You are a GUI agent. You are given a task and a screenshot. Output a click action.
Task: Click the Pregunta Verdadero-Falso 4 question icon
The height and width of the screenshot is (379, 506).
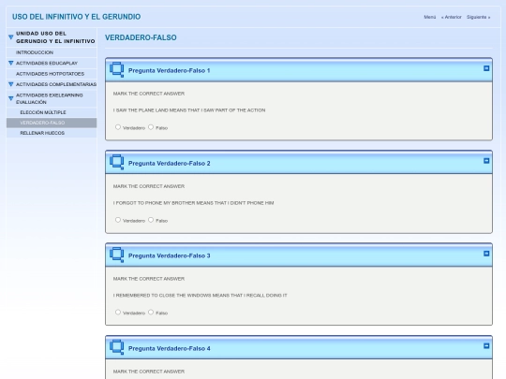117,347
